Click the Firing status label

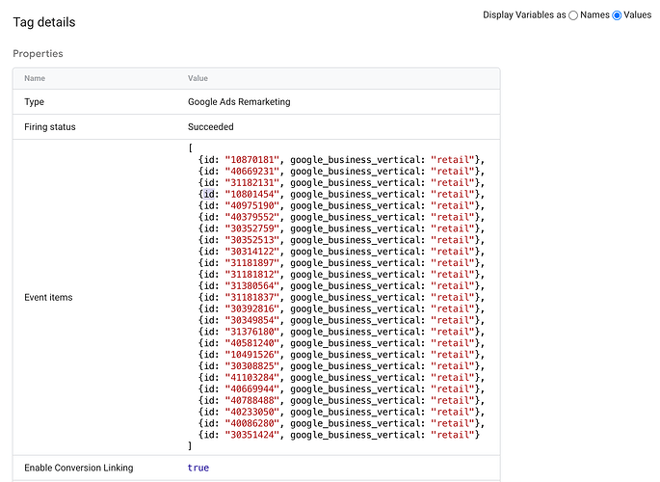tap(50, 126)
